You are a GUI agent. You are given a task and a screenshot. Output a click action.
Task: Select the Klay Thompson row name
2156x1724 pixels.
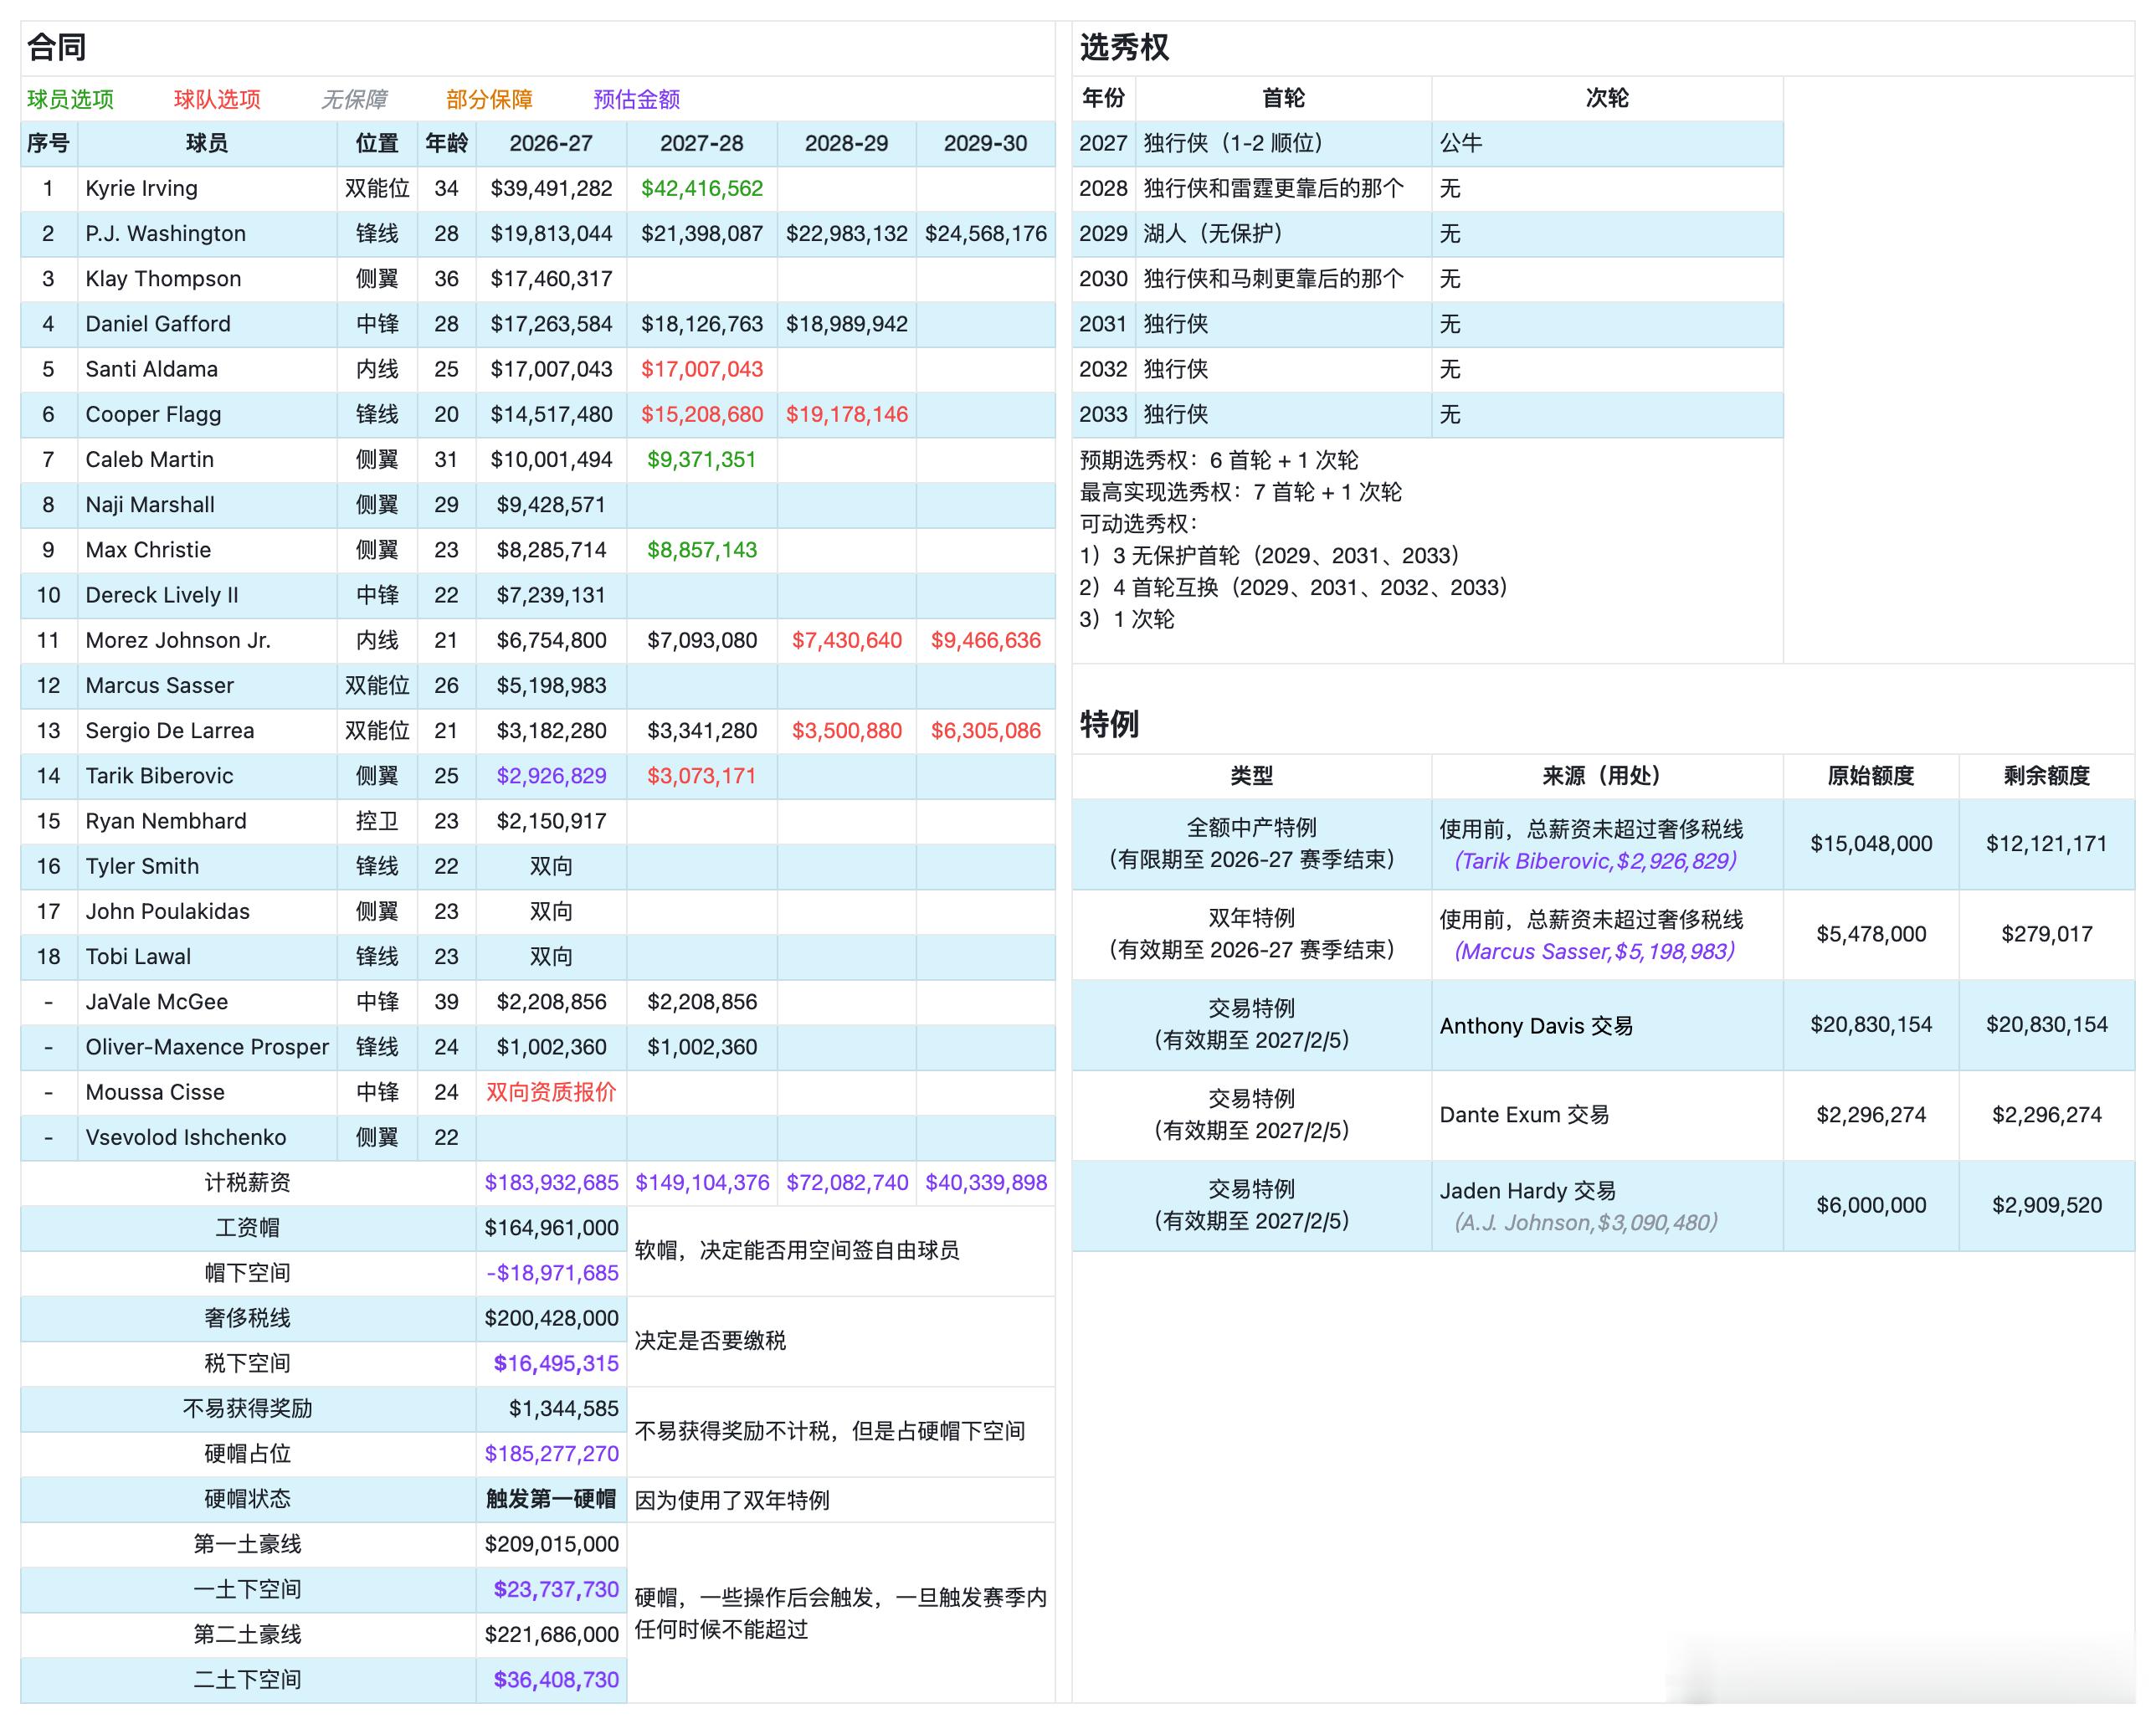207,278
